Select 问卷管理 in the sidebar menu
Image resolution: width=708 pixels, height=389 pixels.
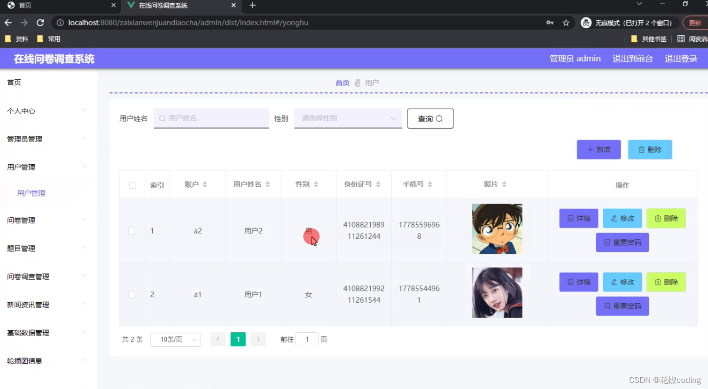[21, 220]
